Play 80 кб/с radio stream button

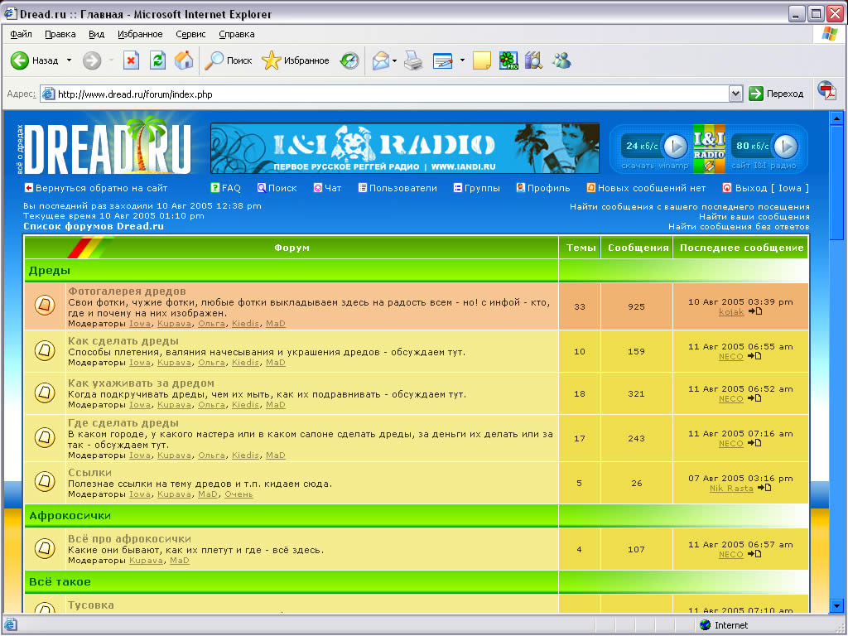pos(786,146)
